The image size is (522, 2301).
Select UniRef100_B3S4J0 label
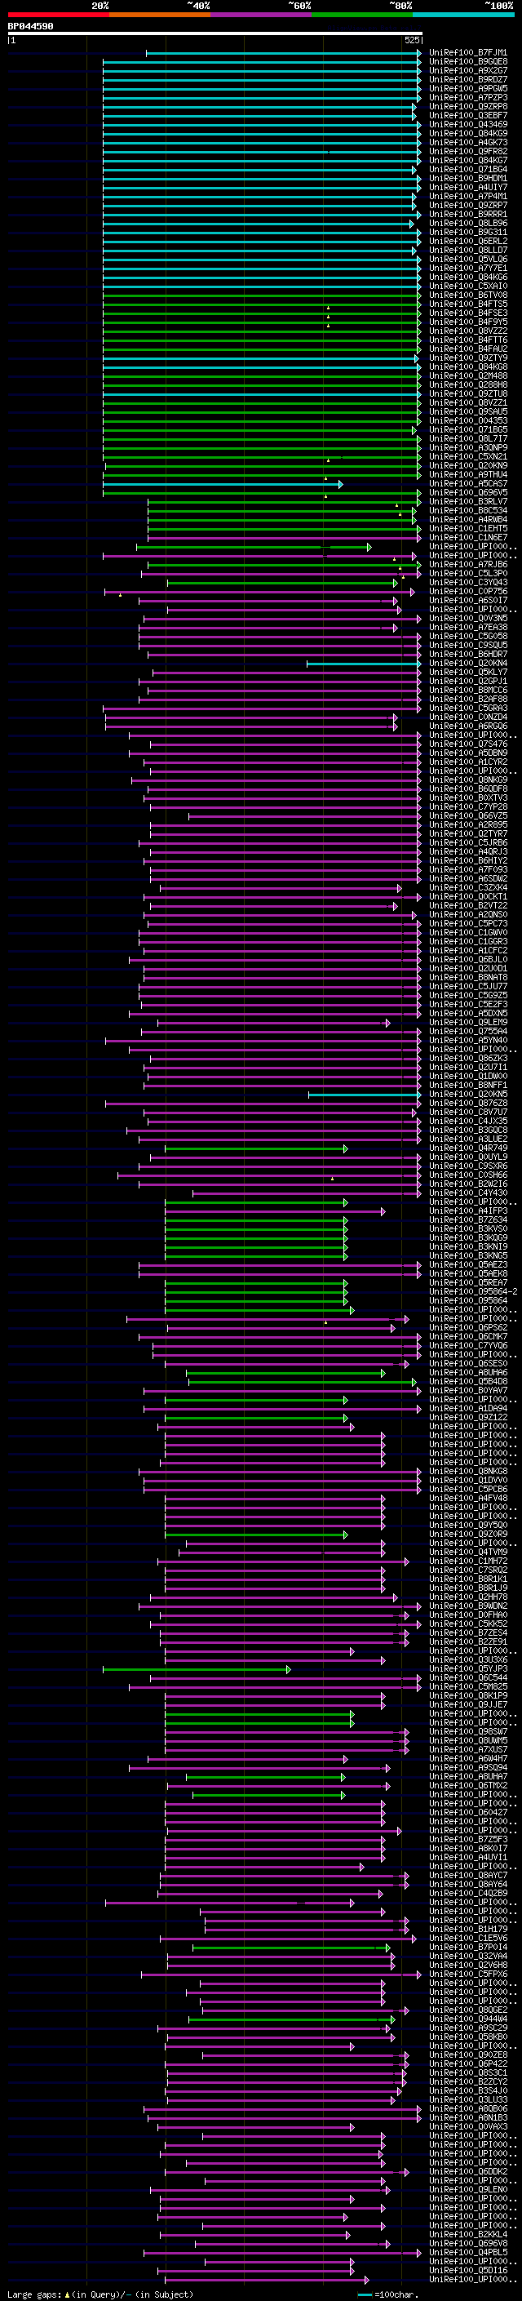(468, 2090)
